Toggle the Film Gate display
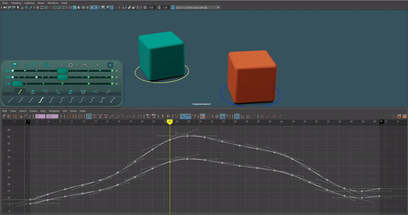408x215 pixels. click(41, 7)
